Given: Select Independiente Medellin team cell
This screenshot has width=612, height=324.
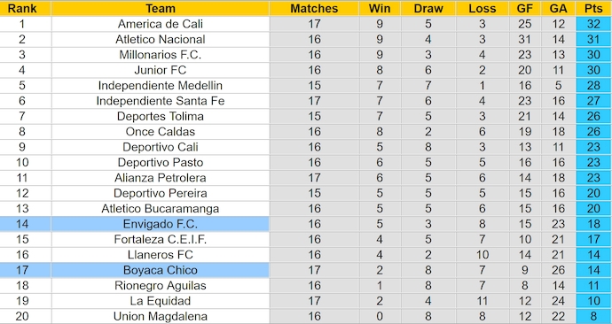Looking at the screenshot, I should pos(160,85).
